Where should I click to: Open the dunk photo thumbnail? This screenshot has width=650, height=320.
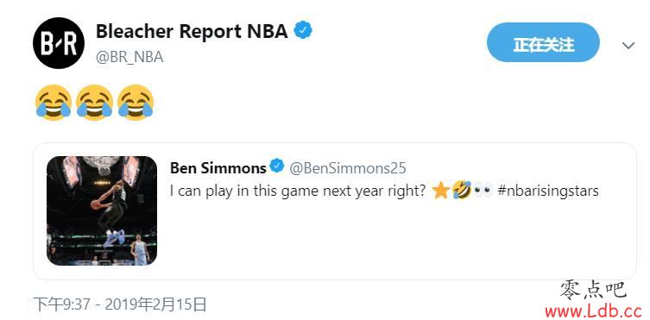coord(102,210)
